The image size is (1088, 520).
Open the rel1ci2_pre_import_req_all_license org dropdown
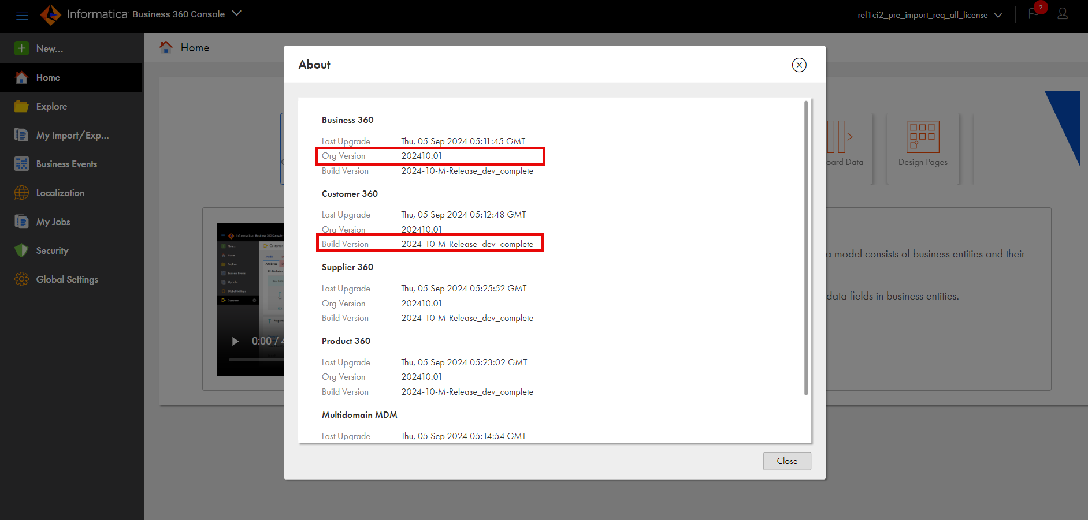[x=929, y=15]
